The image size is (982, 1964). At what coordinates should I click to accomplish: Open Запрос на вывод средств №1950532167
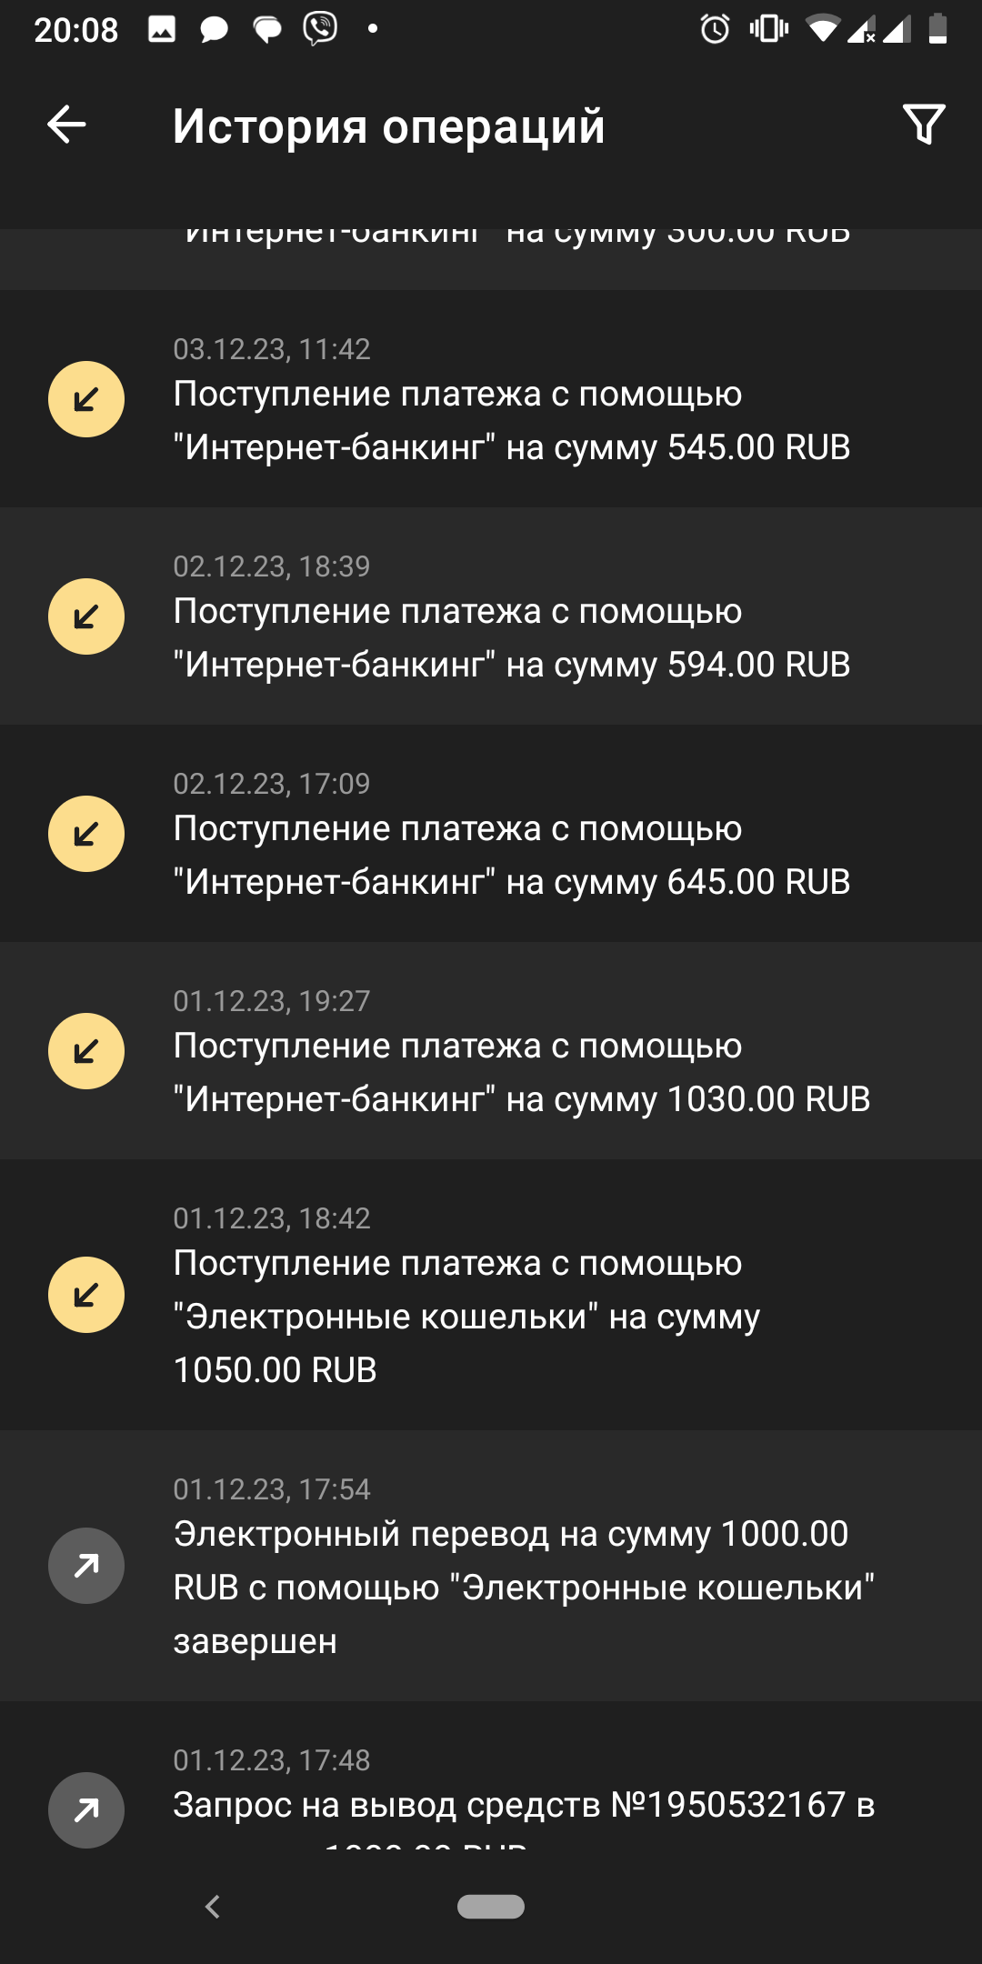tap(524, 1806)
